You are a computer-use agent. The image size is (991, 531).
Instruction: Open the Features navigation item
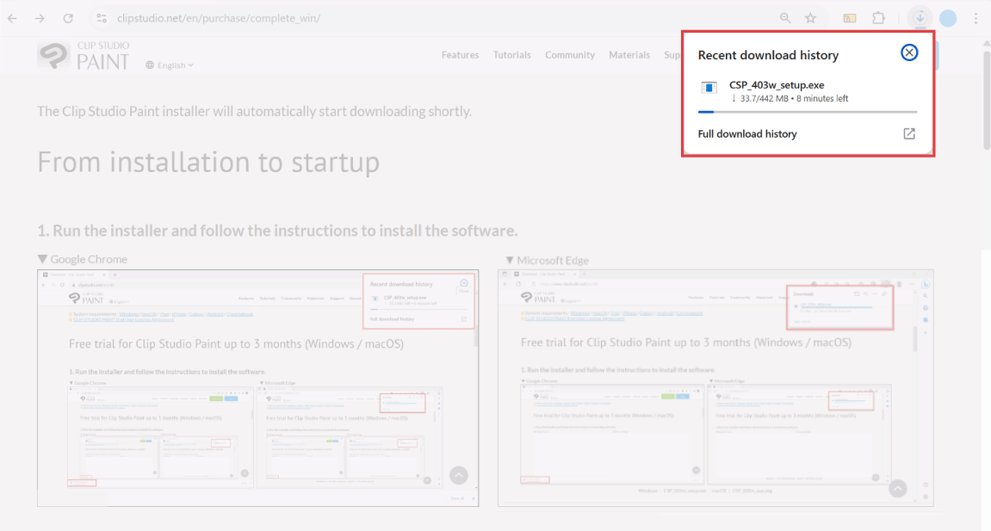(460, 55)
